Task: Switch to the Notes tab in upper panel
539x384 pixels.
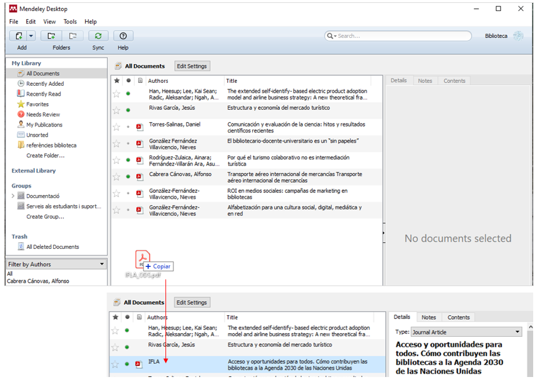Action: tap(425, 81)
